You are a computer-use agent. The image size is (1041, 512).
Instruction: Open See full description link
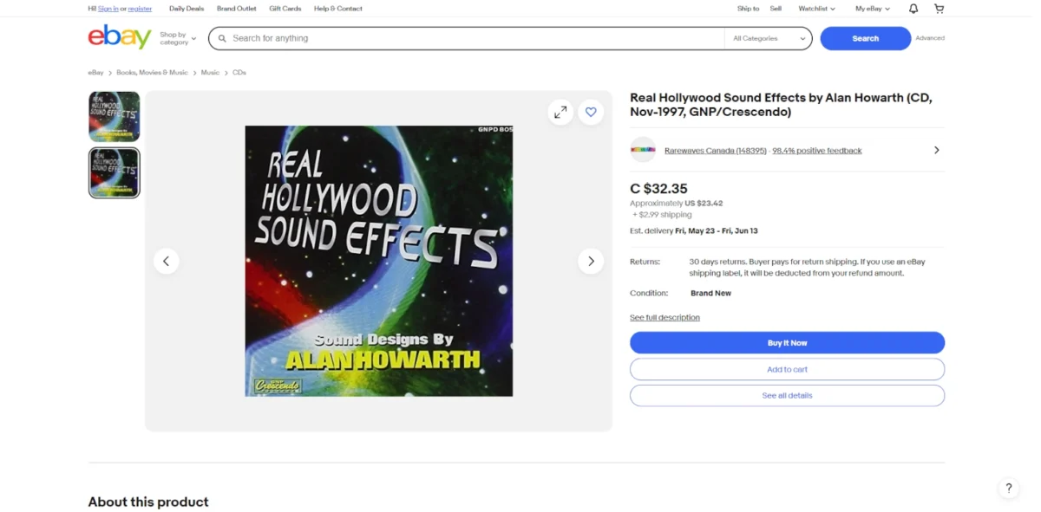(x=665, y=317)
